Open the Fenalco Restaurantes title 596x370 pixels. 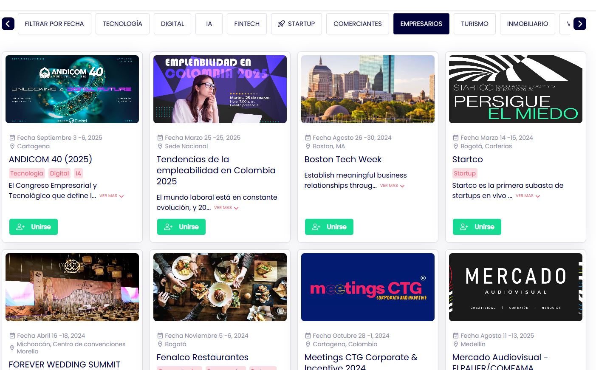[x=202, y=357]
